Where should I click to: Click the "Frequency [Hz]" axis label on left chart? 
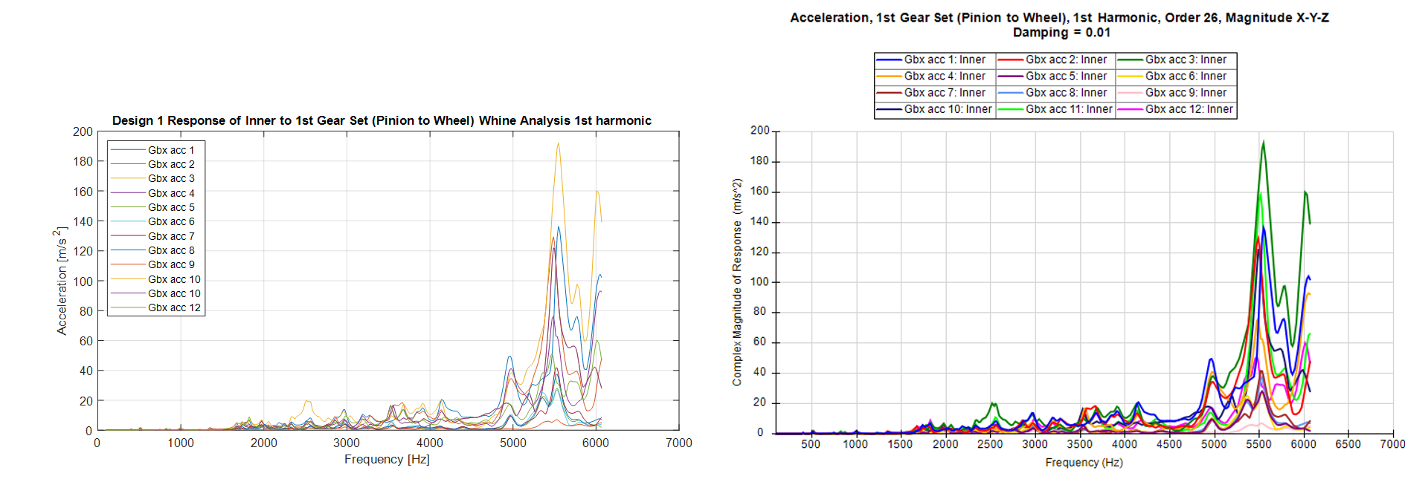[387, 459]
